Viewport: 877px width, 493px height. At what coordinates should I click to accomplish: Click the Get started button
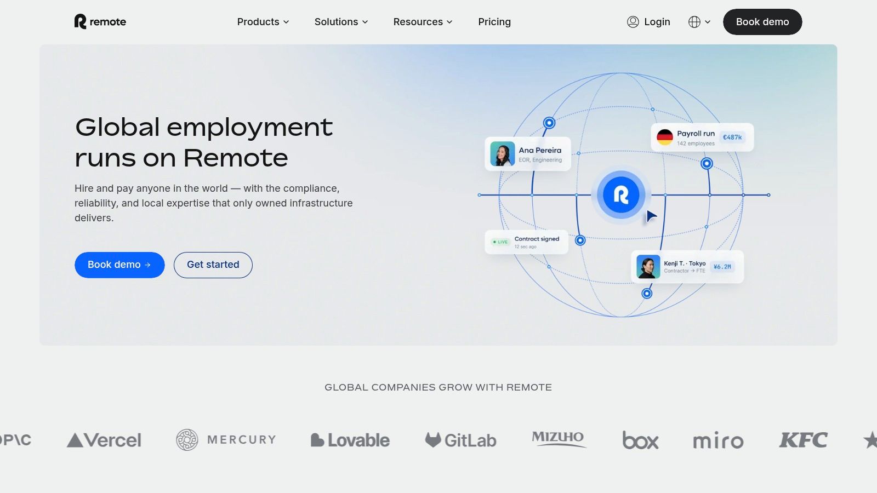pyautogui.click(x=213, y=265)
